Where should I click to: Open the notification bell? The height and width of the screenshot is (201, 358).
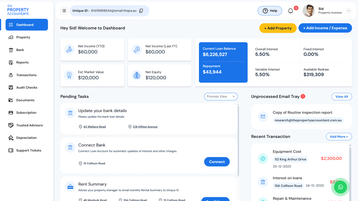[290, 10]
